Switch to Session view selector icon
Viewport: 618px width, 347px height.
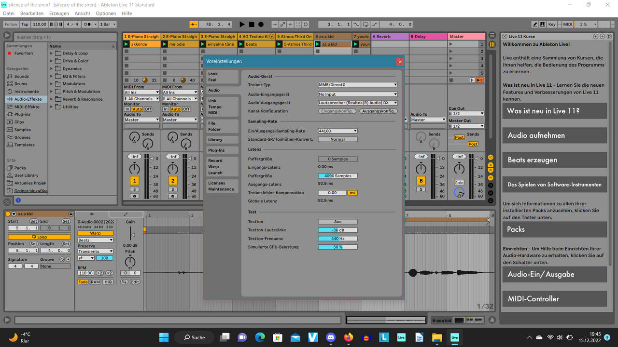492,44
